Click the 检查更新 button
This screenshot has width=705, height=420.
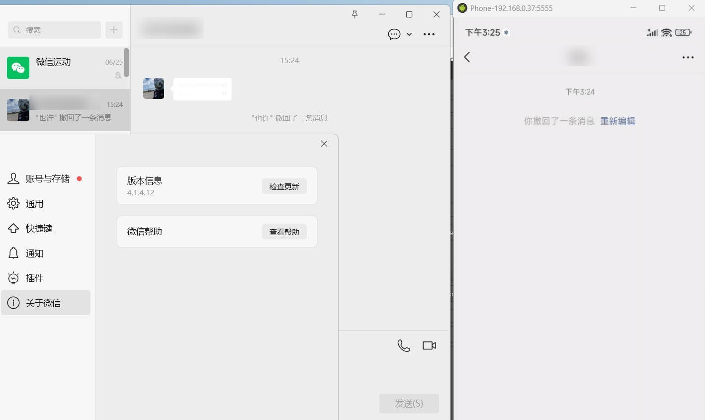(284, 186)
